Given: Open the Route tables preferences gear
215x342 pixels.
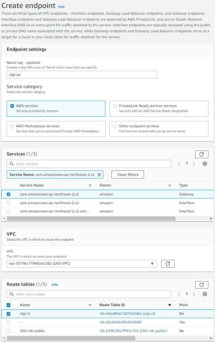Looking at the screenshot, I should (x=205, y=294).
